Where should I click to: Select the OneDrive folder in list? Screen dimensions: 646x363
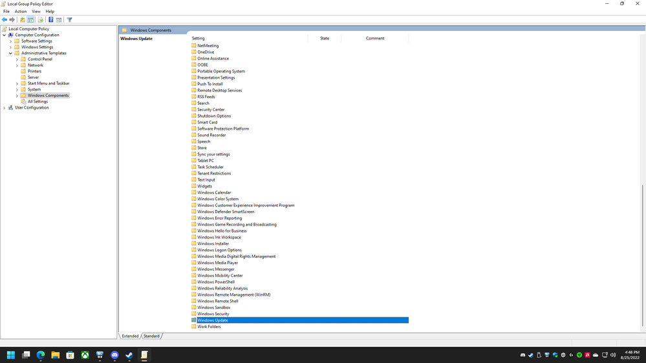pyautogui.click(x=206, y=52)
